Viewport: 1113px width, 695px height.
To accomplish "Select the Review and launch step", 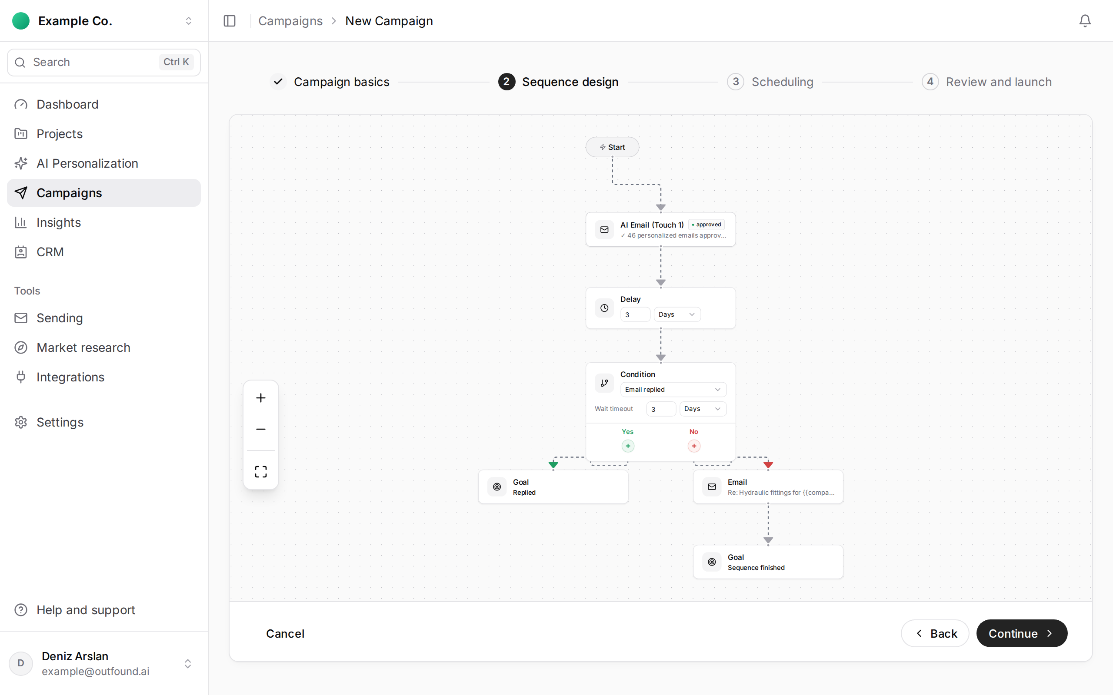I will pos(986,82).
